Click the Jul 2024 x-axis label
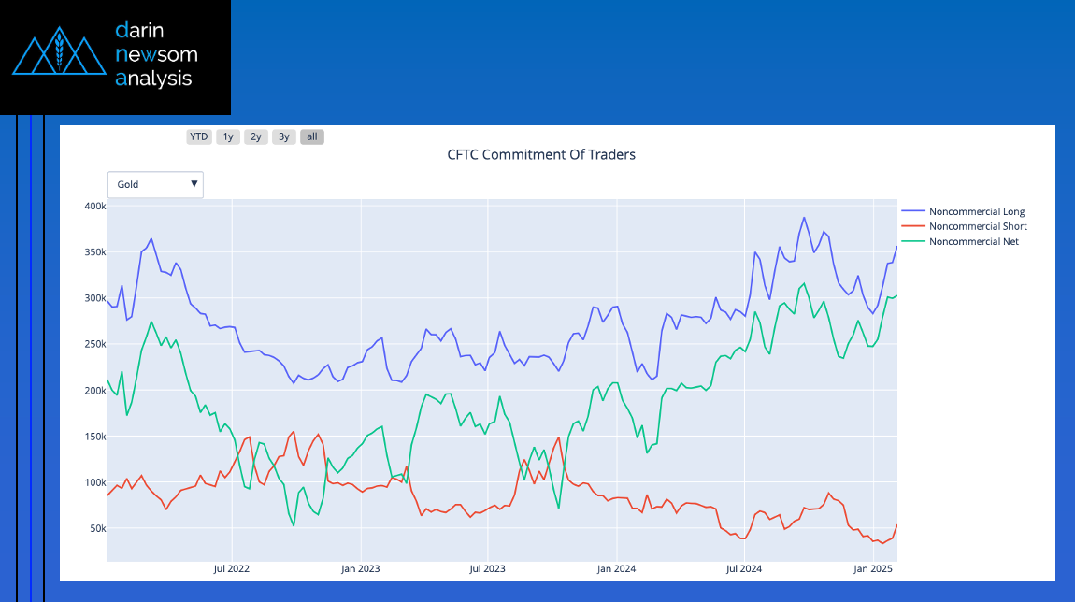The height and width of the screenshot is (602, 1075). click(x=743, y=568)
